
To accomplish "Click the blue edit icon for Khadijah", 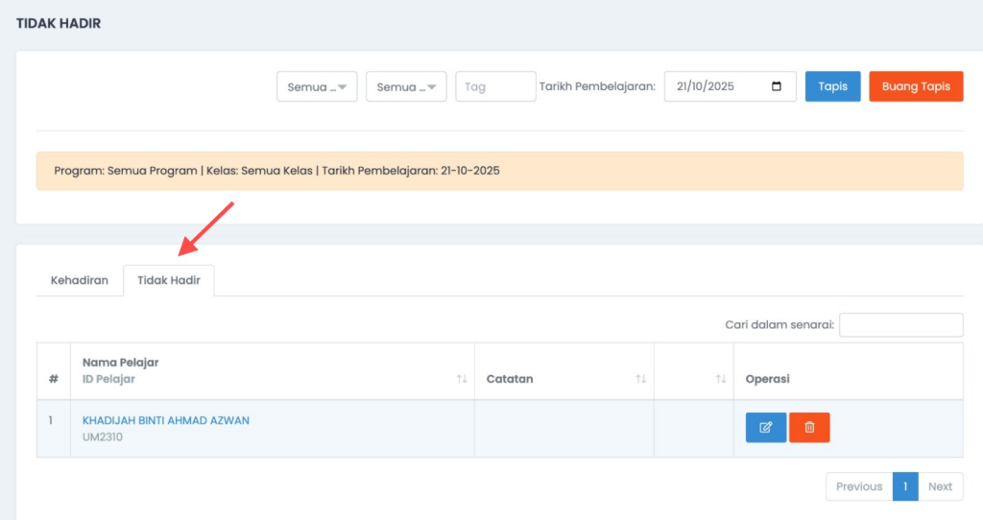I will click(x=765, y=427).
